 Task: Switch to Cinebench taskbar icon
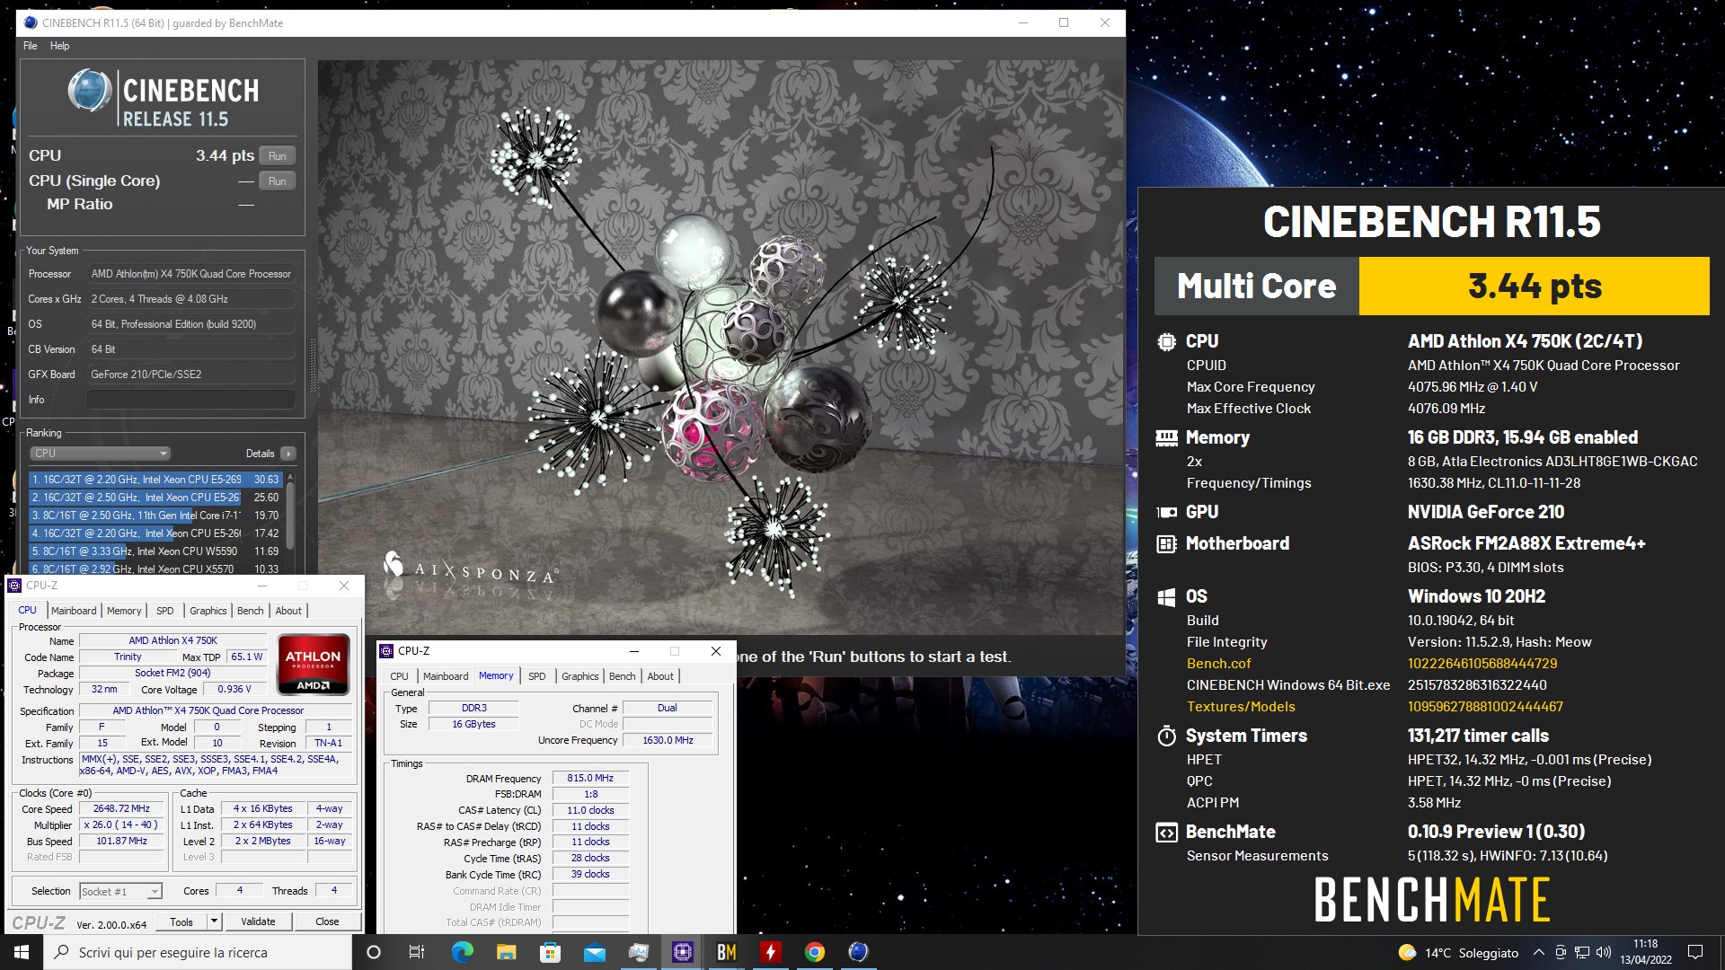coord(858,952)
